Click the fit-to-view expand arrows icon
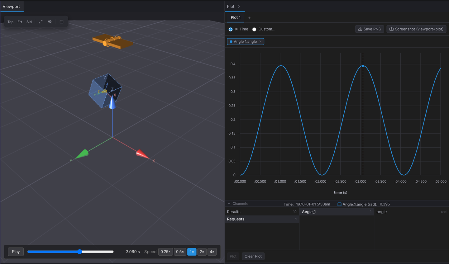This screenshot has width=449, height=264. click(x=41, y=22)
